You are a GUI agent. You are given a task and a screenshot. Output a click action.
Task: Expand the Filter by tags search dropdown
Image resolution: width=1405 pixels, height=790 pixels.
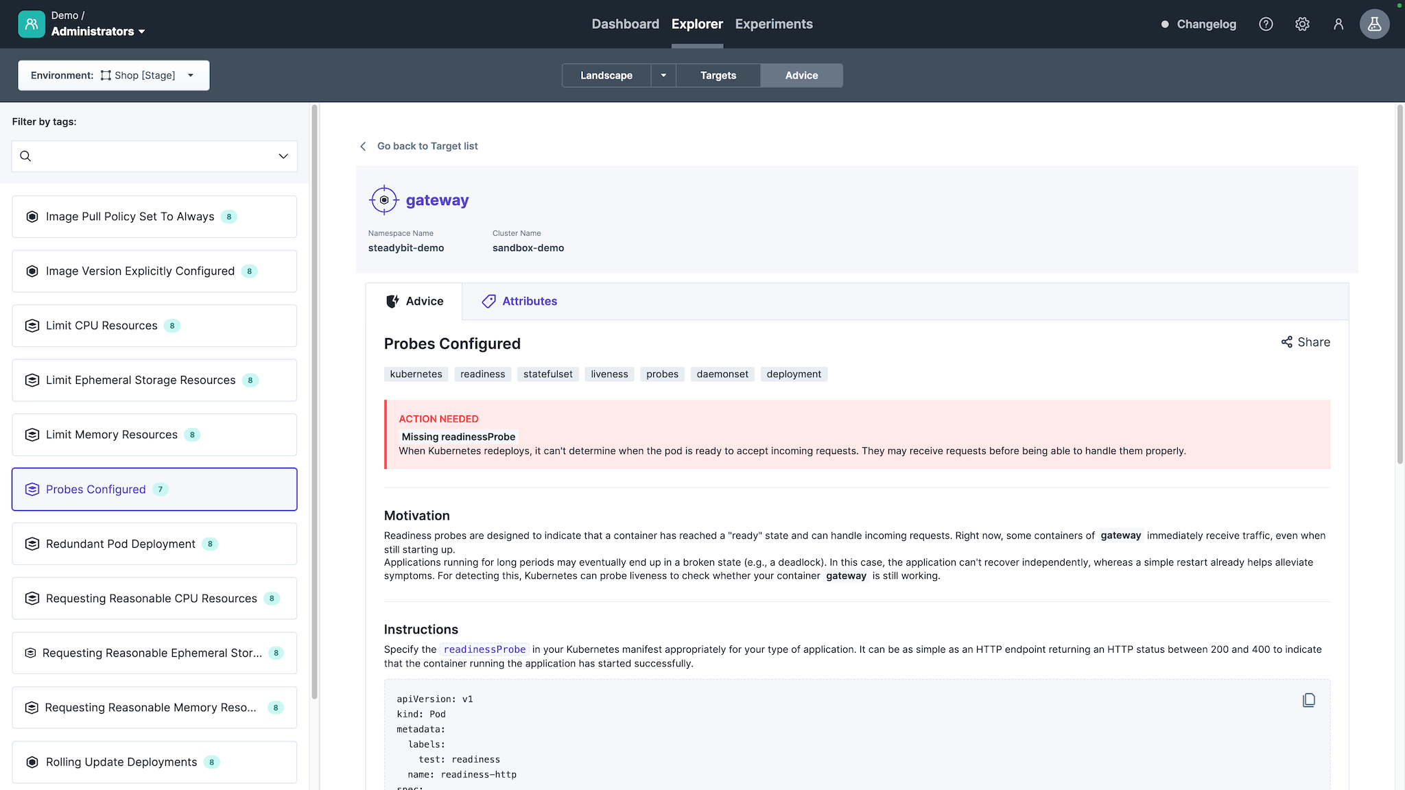pos(284,156)
